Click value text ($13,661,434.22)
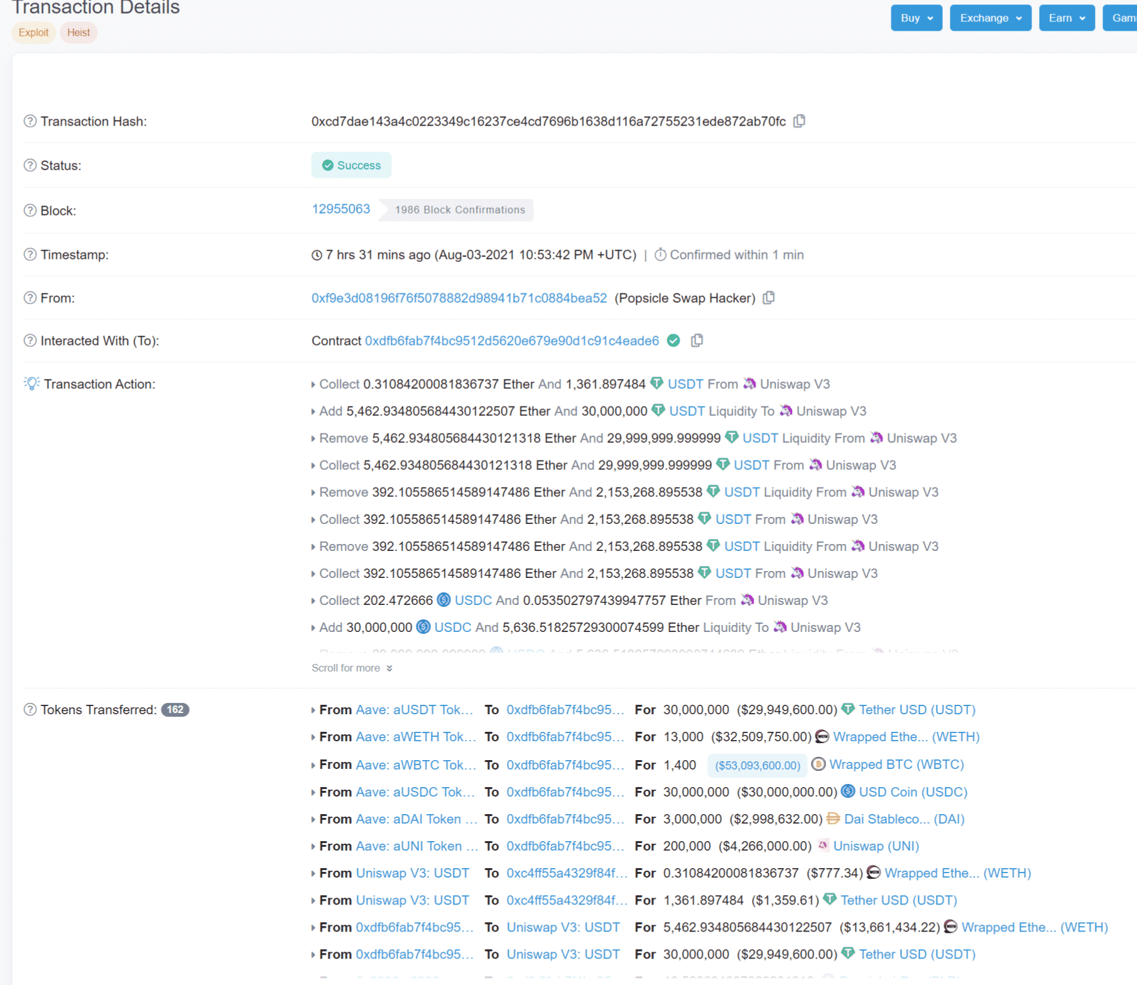 click(x=889, y=927)
